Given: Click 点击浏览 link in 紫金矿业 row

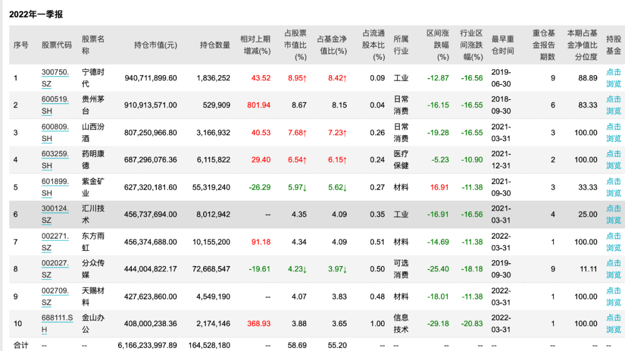Looking at the screenshot, I should [613, 187].
